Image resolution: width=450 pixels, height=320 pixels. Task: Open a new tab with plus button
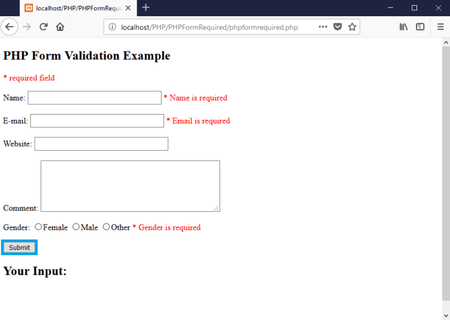point(146,8)
